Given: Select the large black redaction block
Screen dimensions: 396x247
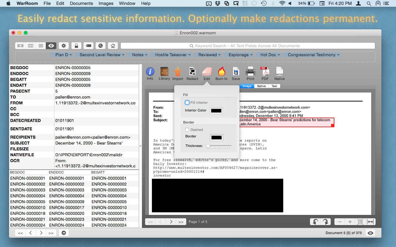Looking at the screenshot, I should tap(217, 195).
